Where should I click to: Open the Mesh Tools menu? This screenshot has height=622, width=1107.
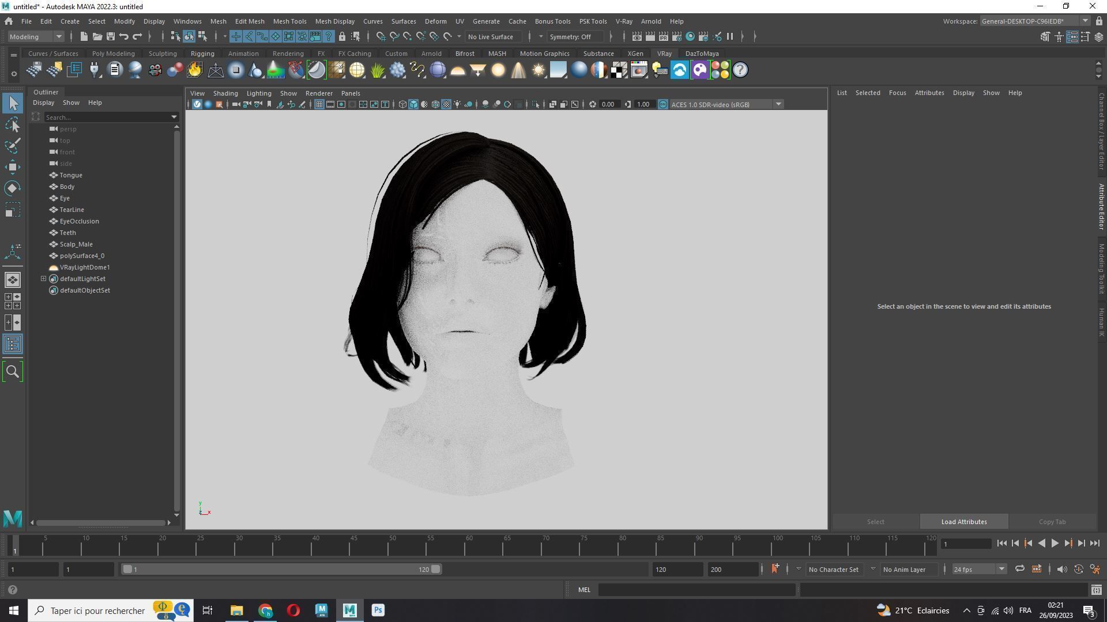point(289,21)
